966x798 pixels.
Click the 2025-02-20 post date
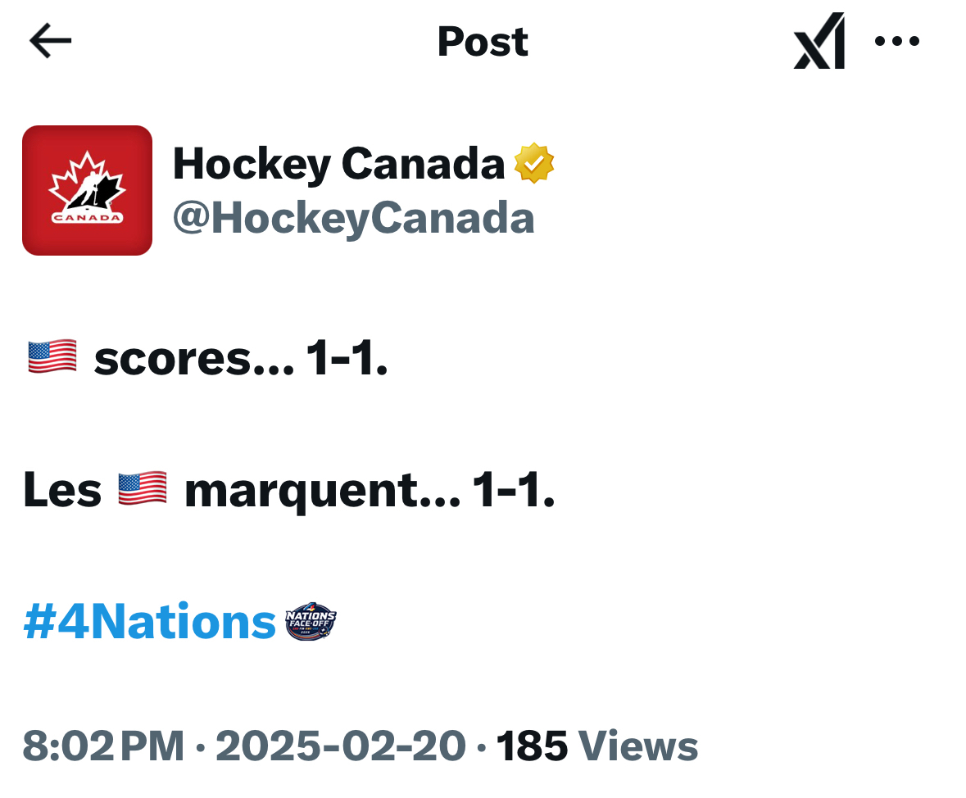point(340,746)
